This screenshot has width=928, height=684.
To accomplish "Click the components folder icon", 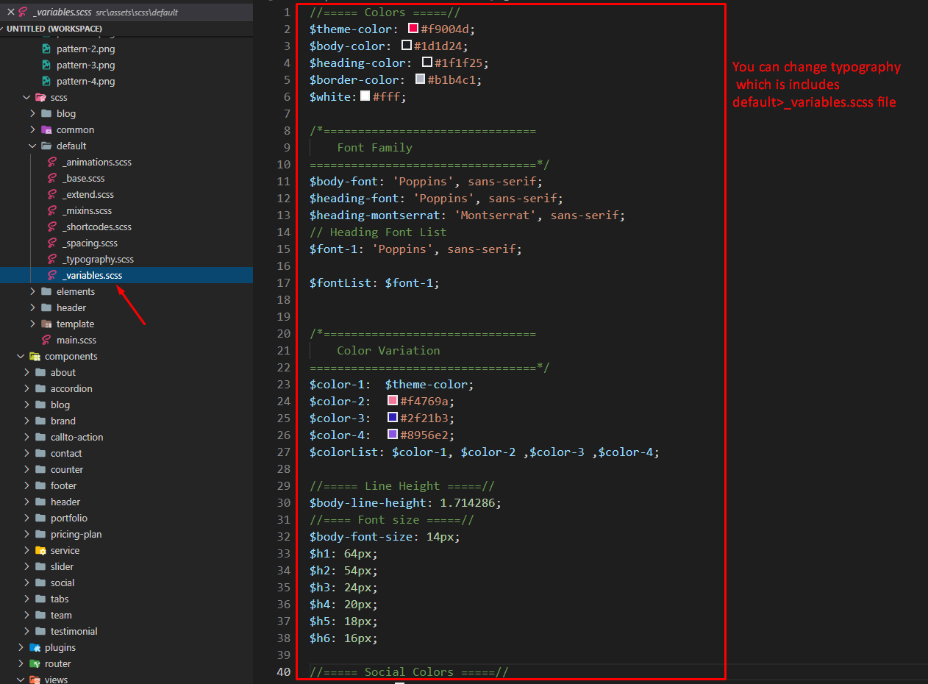I will [35, 356].
